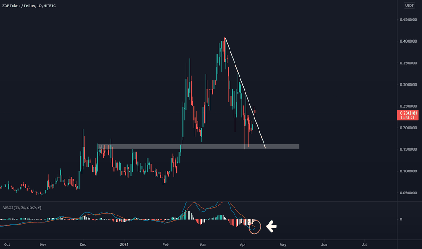Select the current price label 0.2342181
Viewport: 422px width, 249px height.
pos(408,113)
